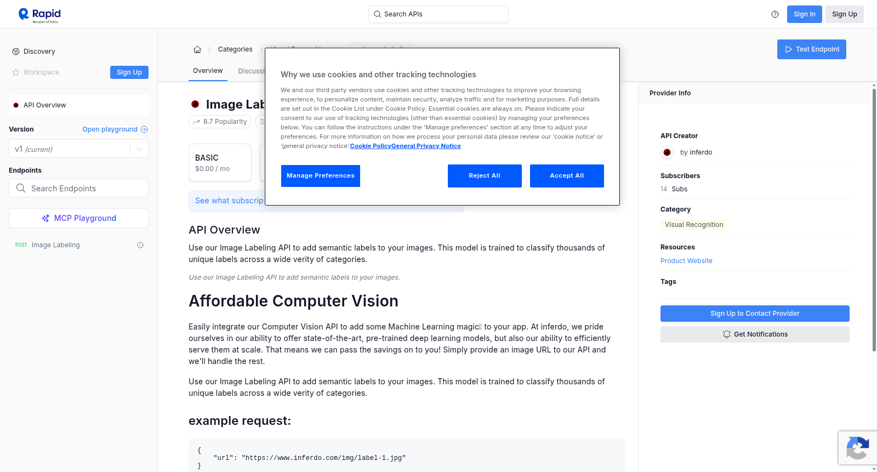The image size is (877, 472).
Task: Click the Test Endpoint play icon
Action: tap(789, 49)
